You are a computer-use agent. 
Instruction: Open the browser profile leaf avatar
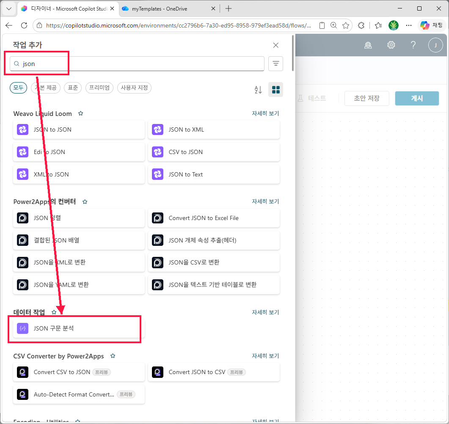(394, 25)
